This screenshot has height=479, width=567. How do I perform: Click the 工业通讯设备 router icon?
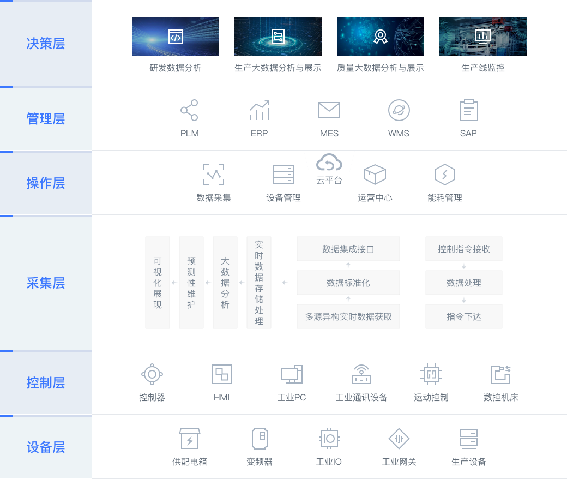click(361, 374)
